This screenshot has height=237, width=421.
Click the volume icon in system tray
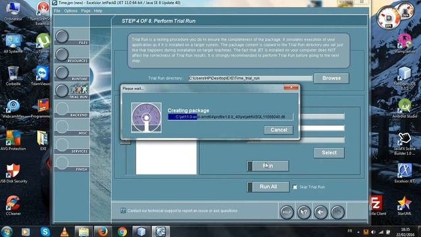pos(373,232)
